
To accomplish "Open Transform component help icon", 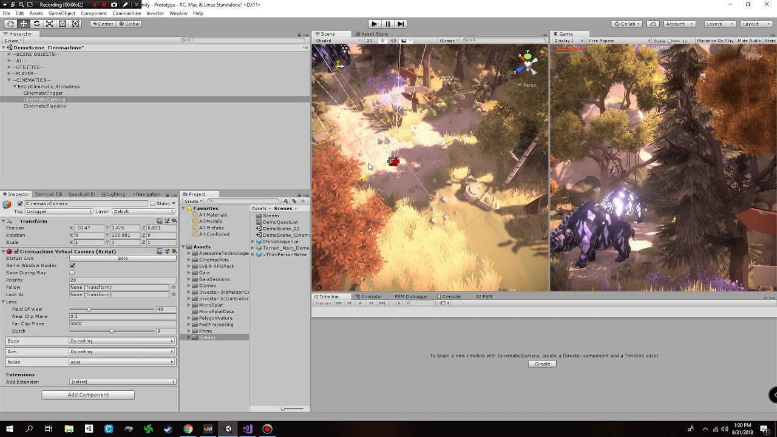I will pyautogui.click(x=160, y=221).
